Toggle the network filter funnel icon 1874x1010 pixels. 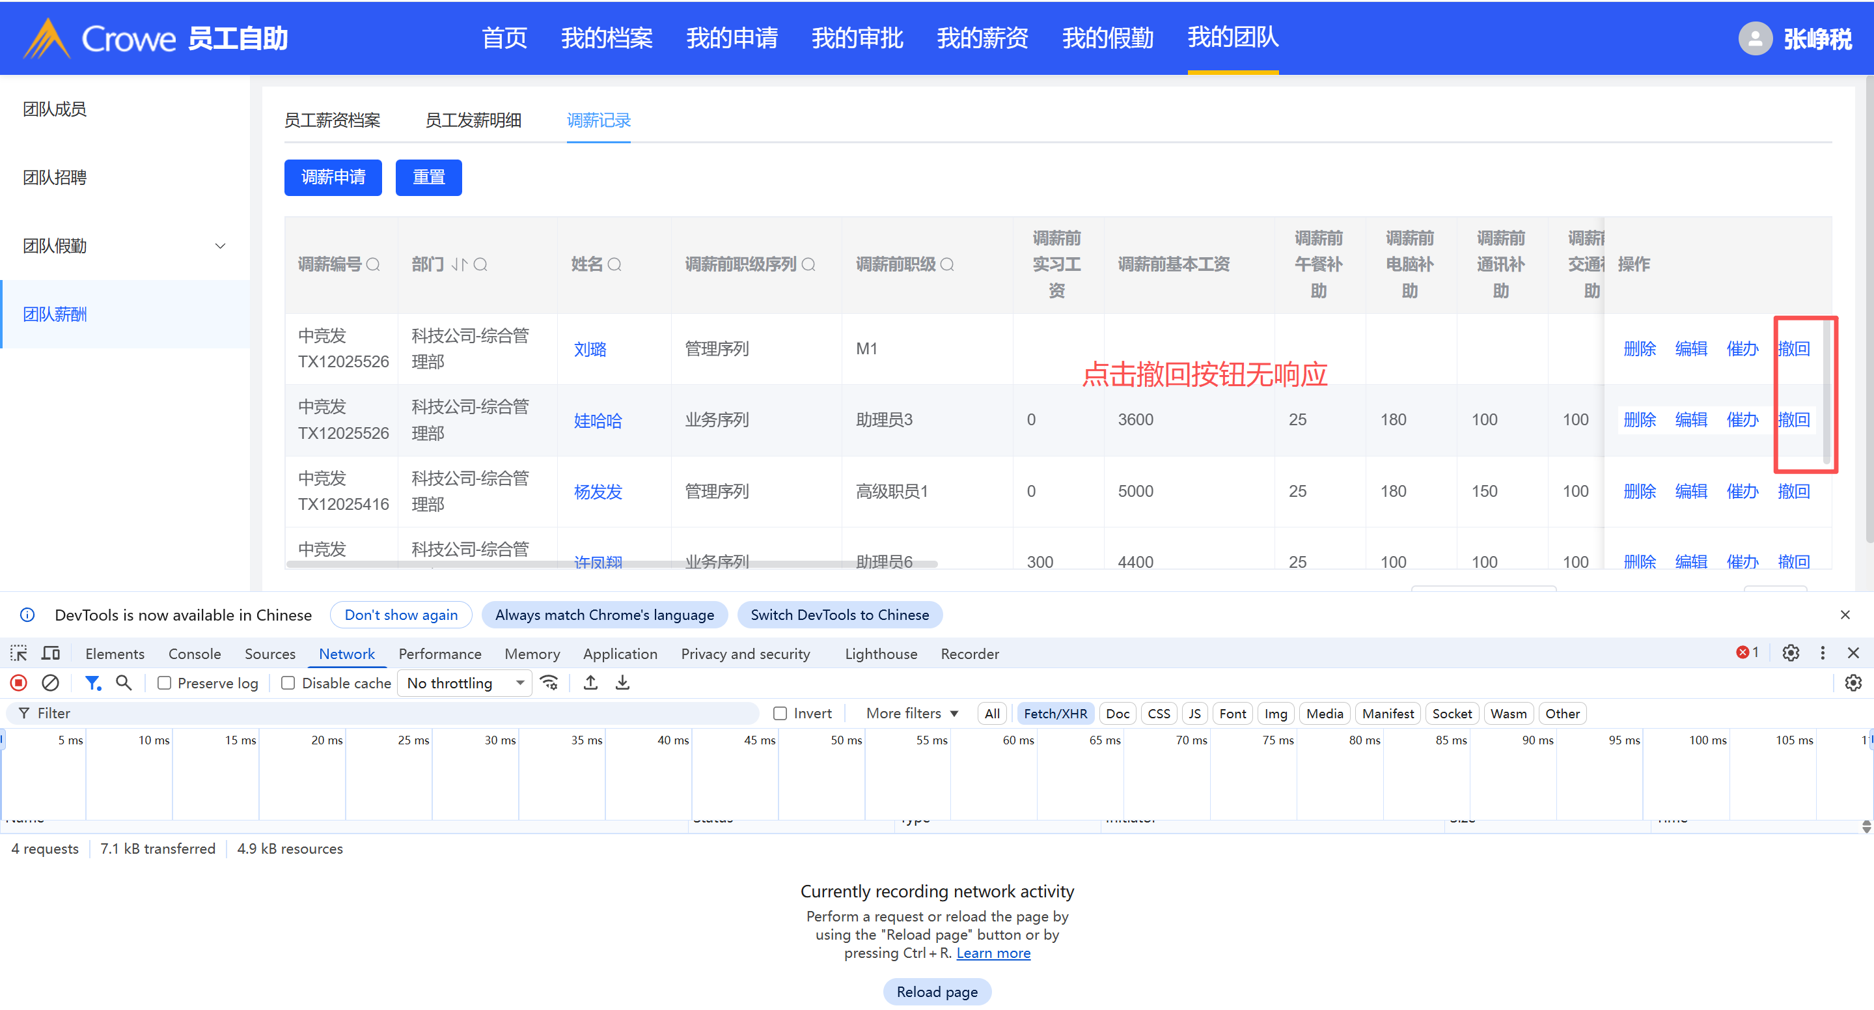point(92,682)
